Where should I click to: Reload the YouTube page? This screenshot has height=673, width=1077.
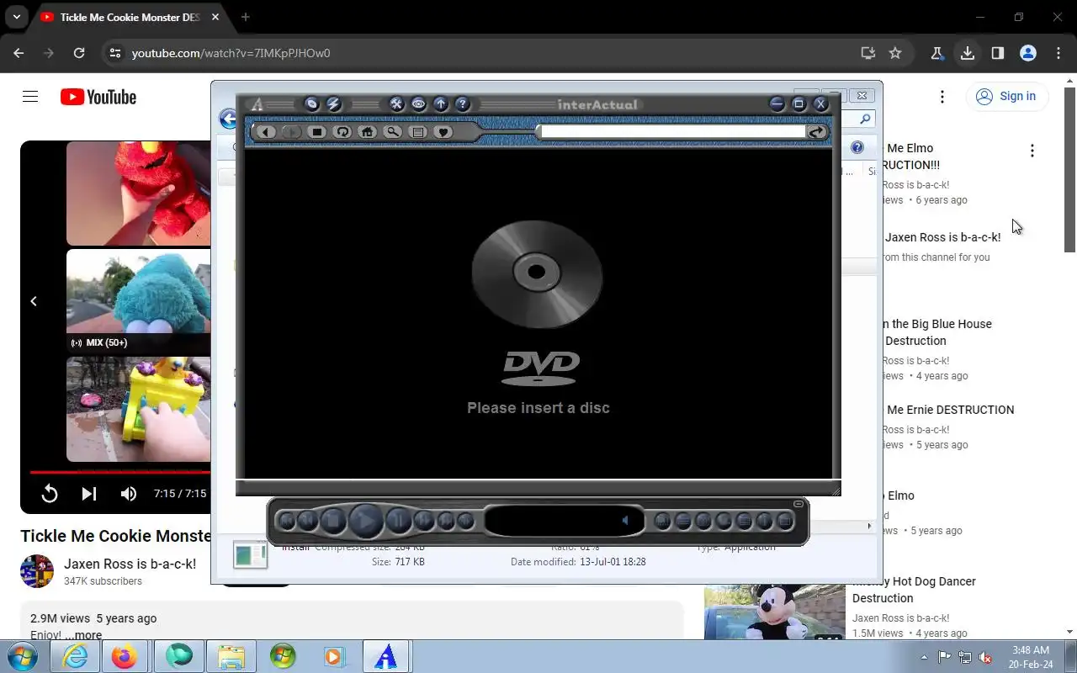pos(79,53)
